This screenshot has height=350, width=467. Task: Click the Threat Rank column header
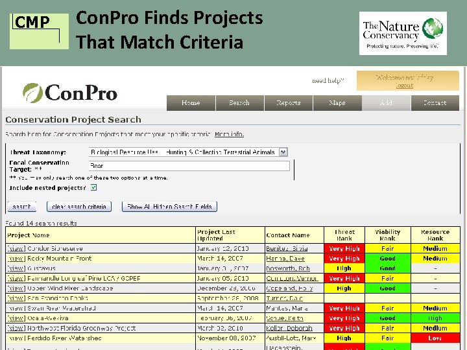click(x=344, y=235)
